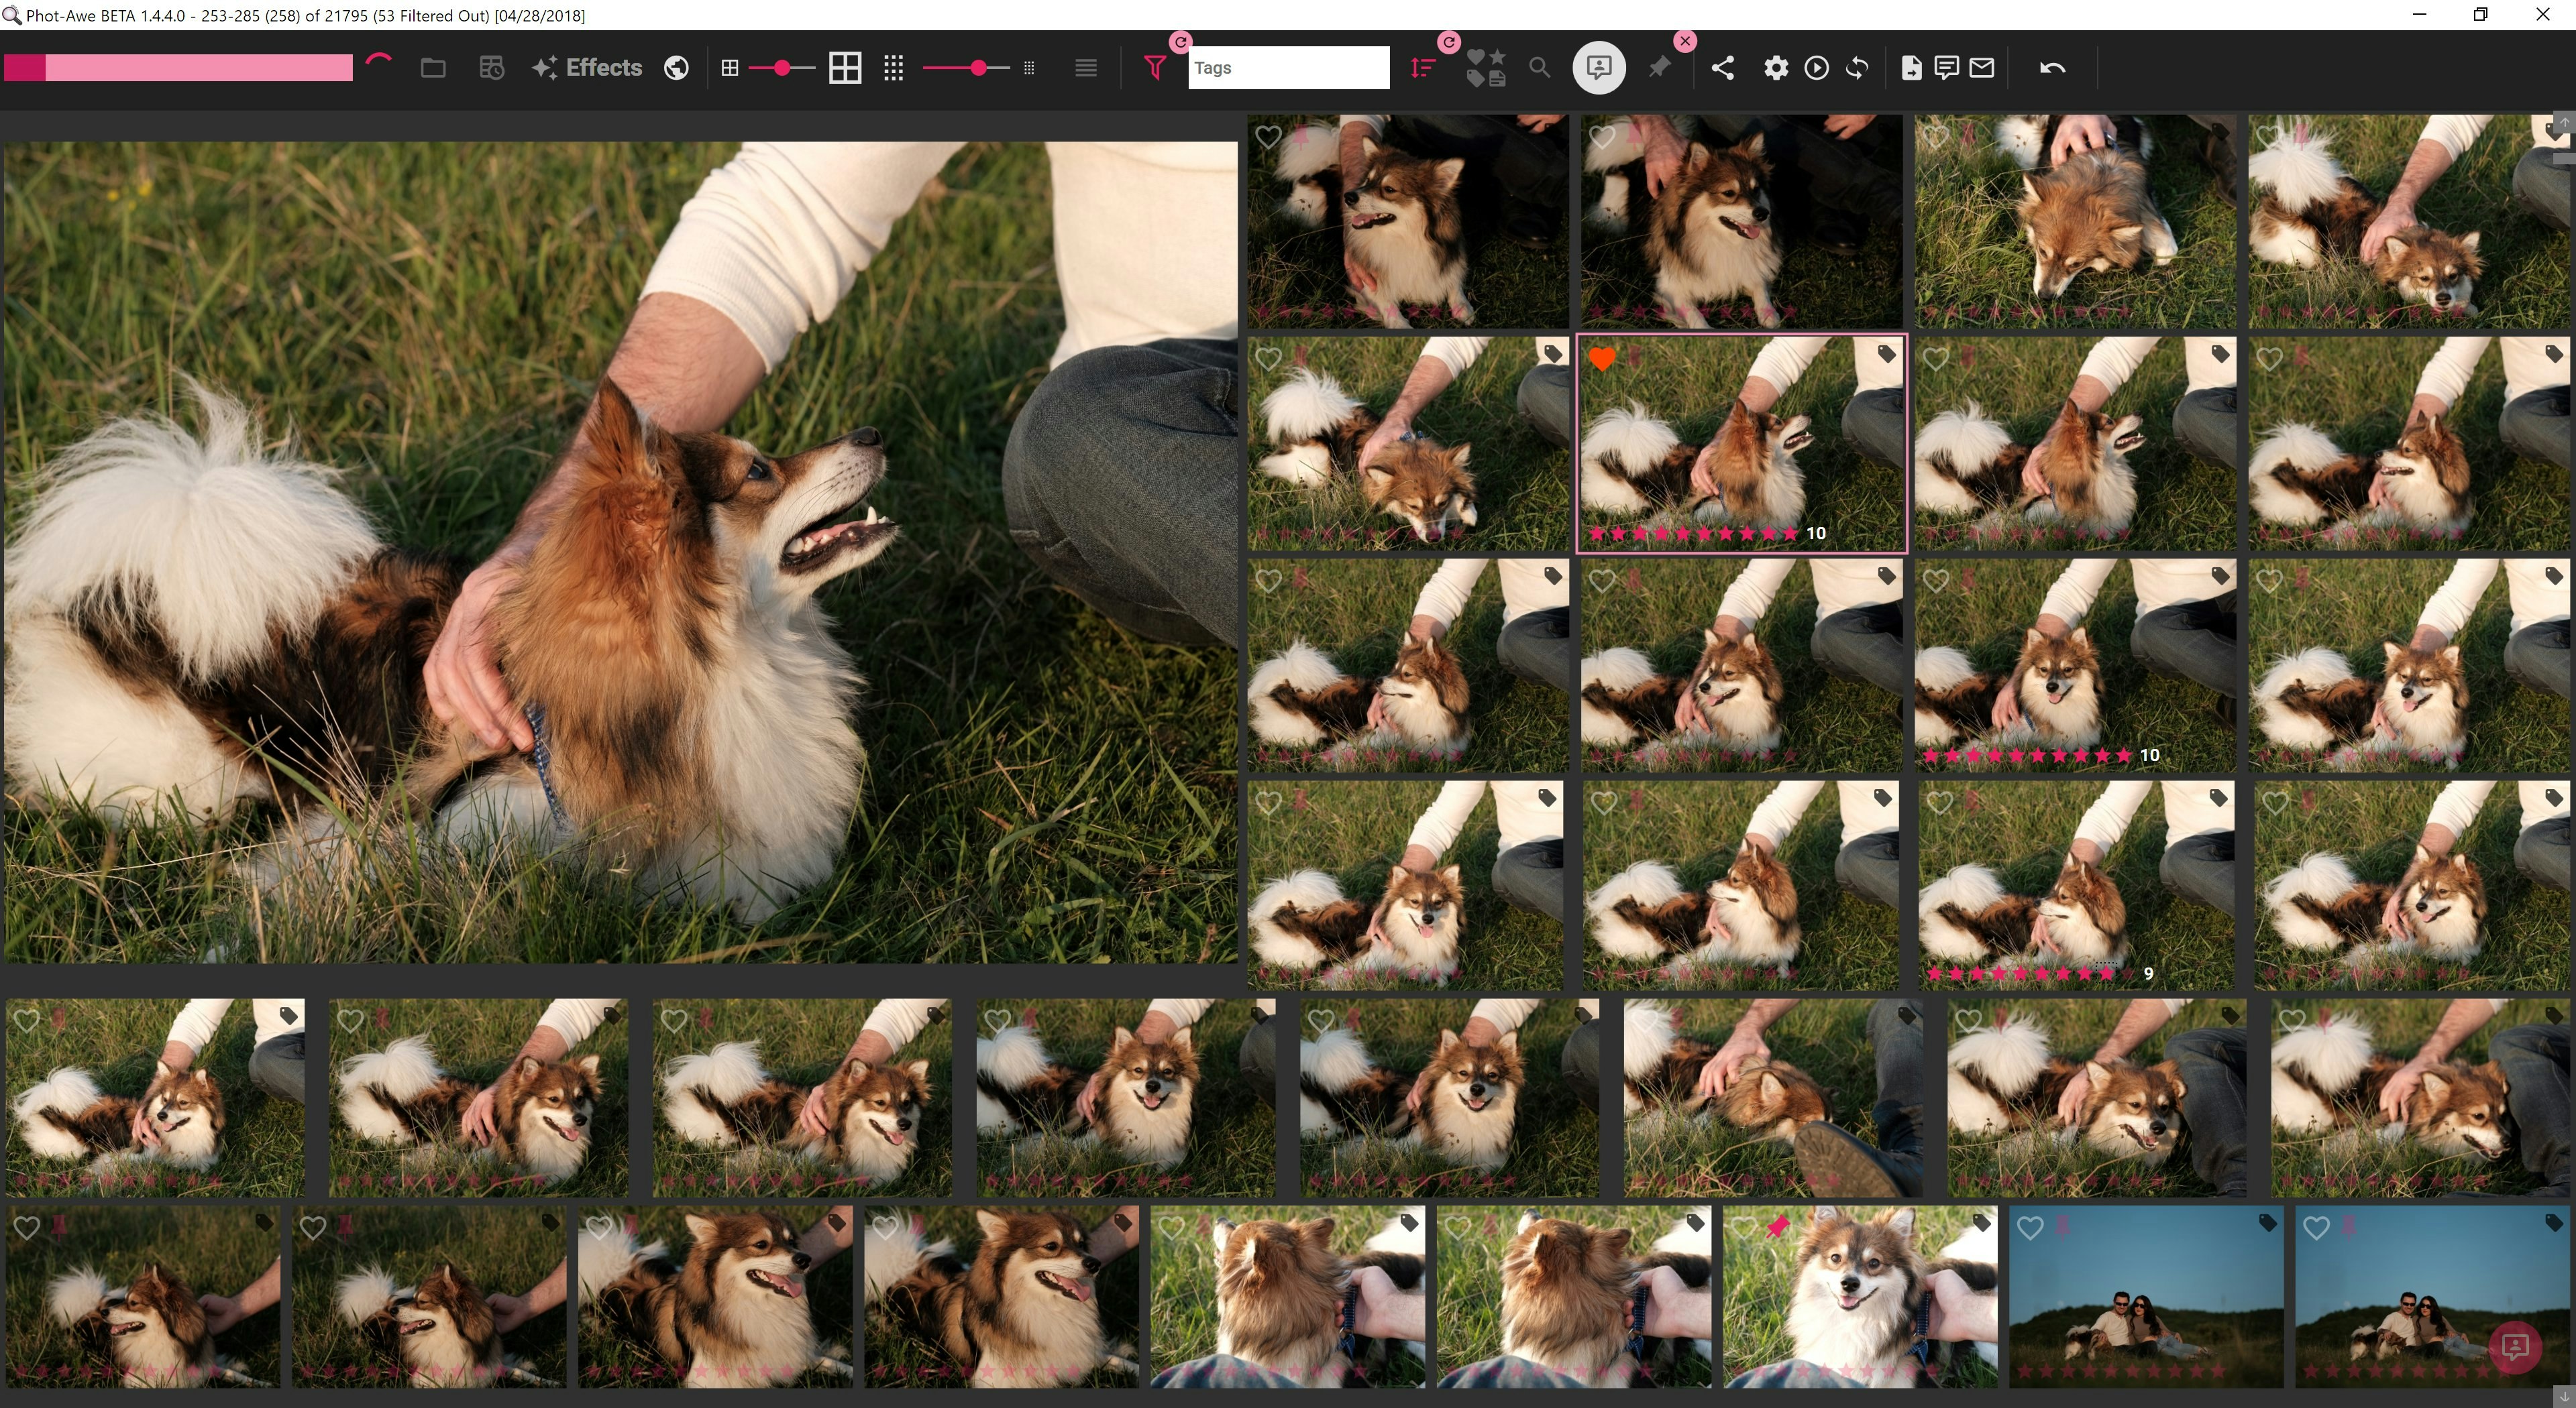Click the undo arrow icon
2576x1408 pixels.
click(2052, 68)
